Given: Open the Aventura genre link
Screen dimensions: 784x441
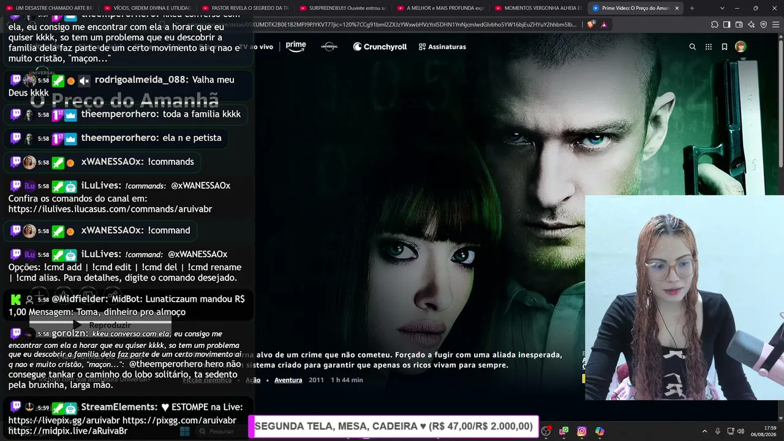Looking at the screenshot, I should (x=288, y=380).
